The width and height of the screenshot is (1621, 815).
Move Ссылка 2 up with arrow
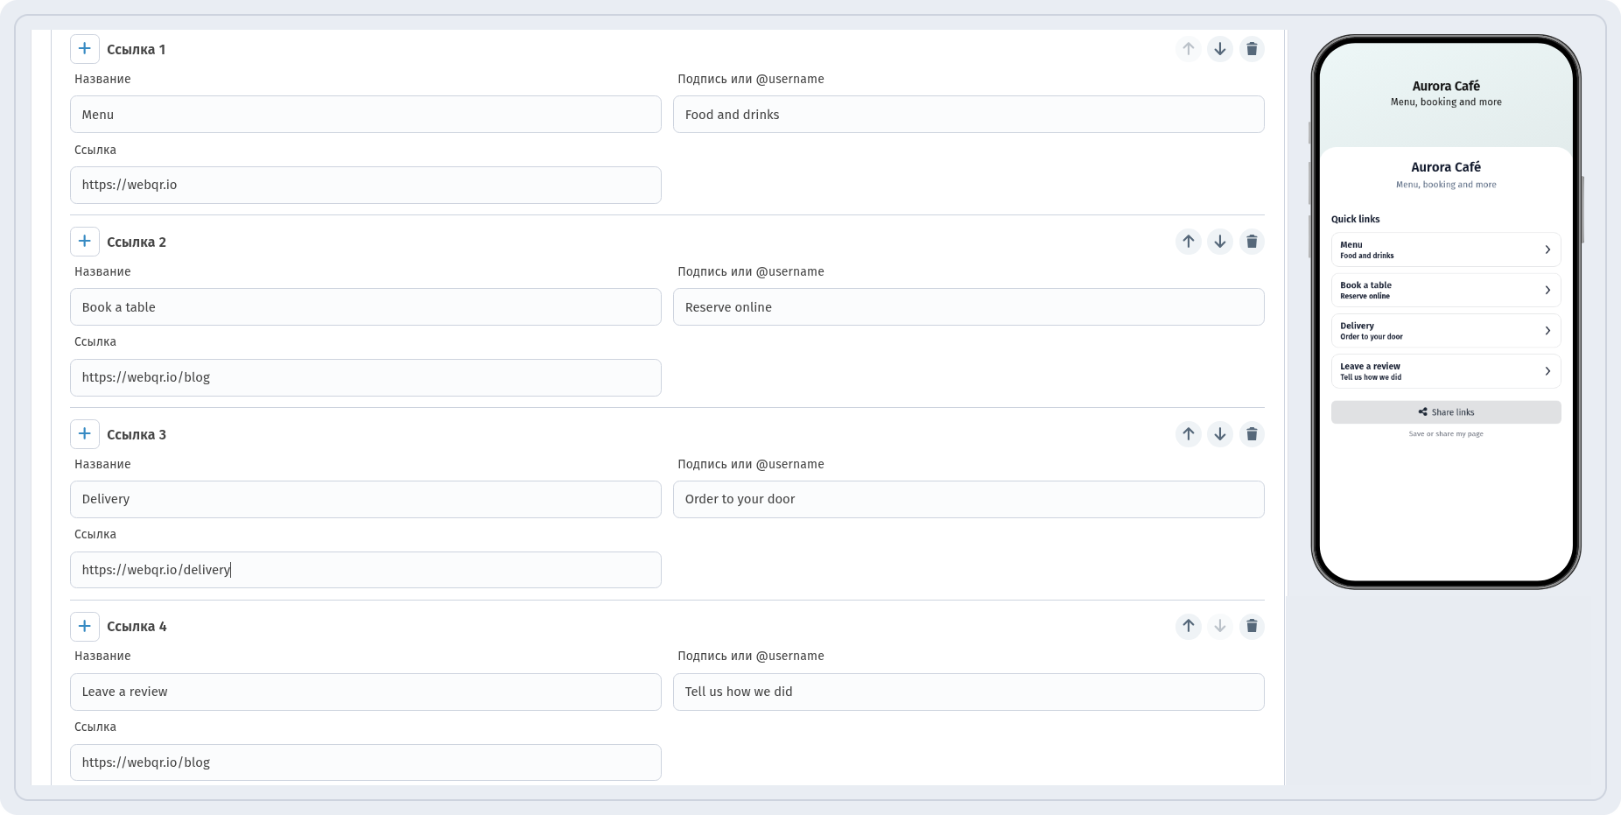[x=1189, y=242]
